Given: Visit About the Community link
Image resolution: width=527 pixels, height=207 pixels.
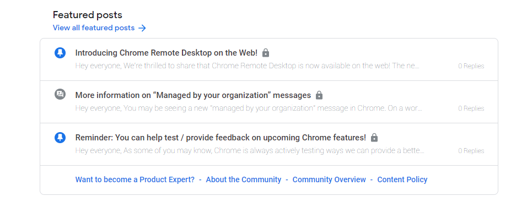Looking at the screenshot, I should click(243, 179).
